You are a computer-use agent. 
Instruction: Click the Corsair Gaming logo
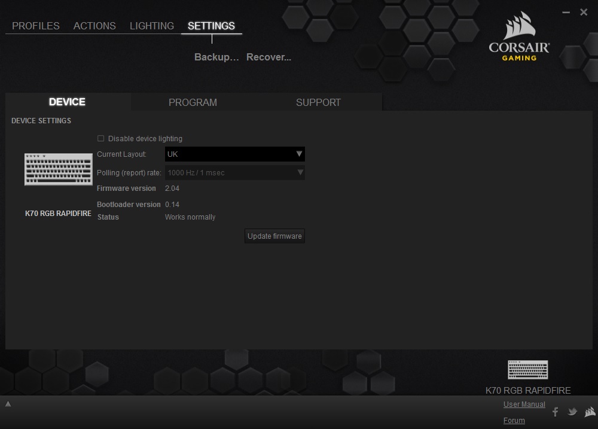[x=519, y=36]
